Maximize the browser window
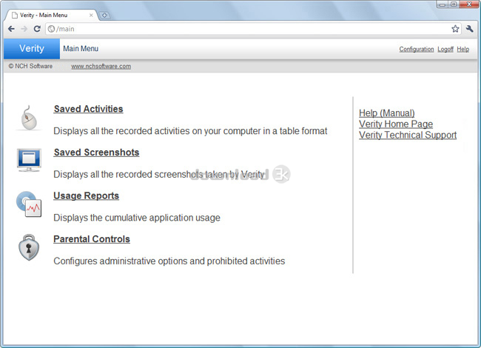This screenshot has width=481, height=348. pyautogui.click(x=454, y=4)
